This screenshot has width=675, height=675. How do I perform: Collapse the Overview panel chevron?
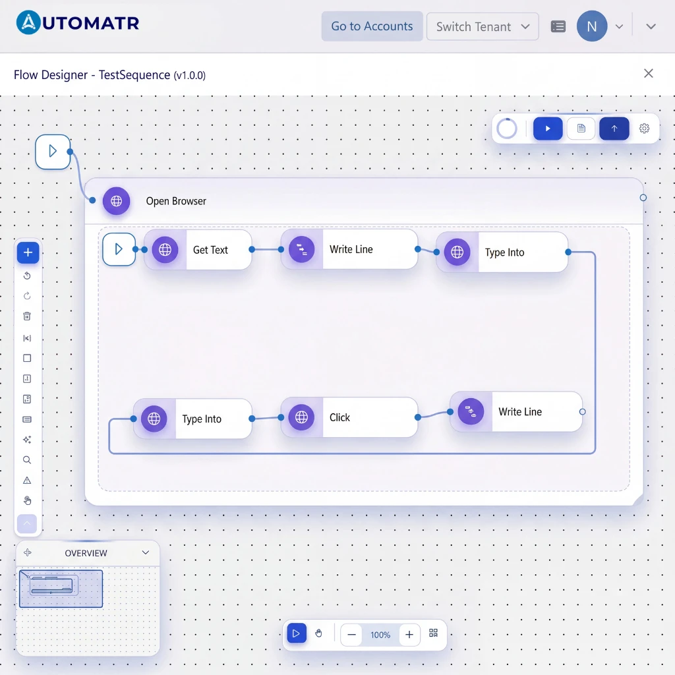(146, 552)
